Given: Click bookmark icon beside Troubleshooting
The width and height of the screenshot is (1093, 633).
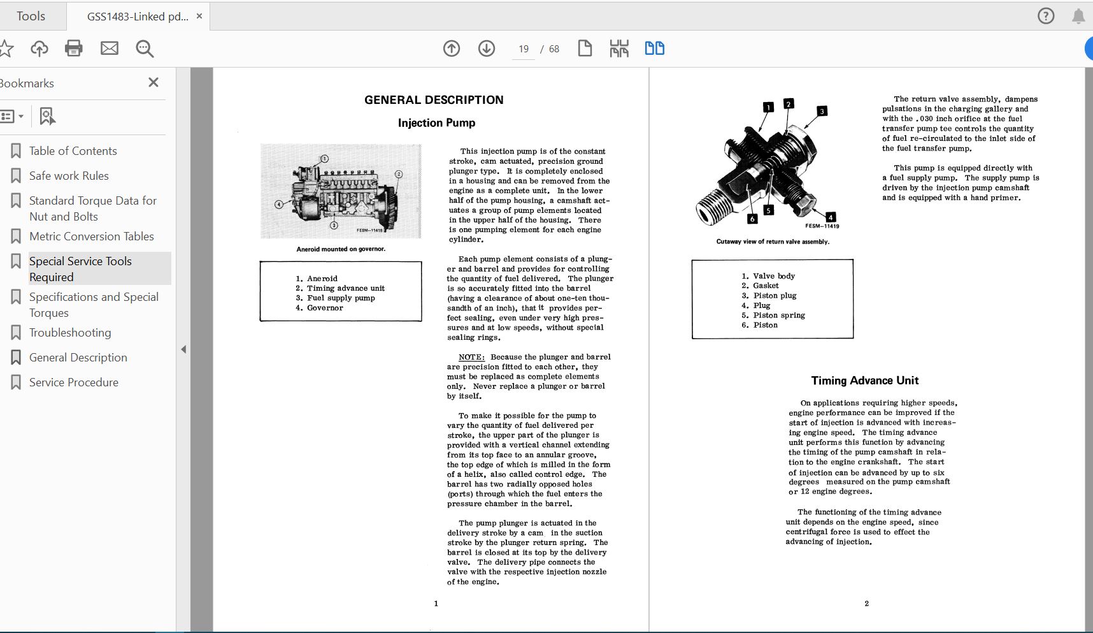Looking at the screenshot, I should coord(16,333).
